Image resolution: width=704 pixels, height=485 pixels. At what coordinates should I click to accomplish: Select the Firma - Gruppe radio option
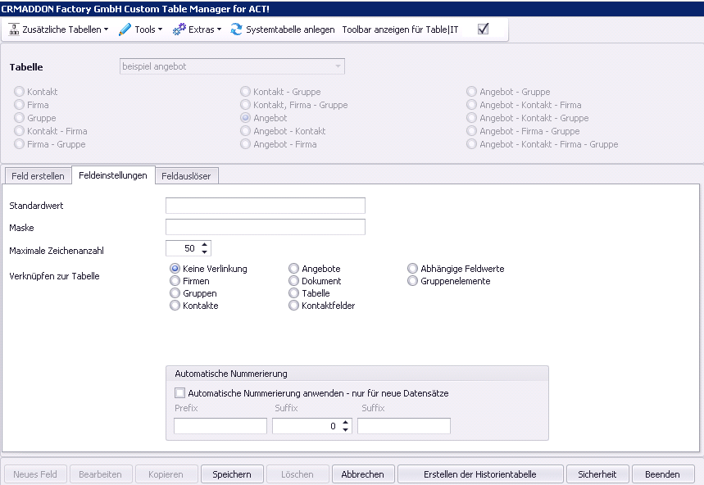click(19, 144)
